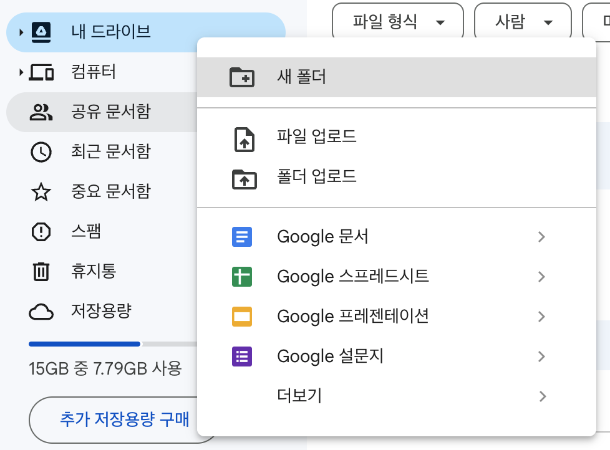
Task: Click the trash can icon for 휴지통
Action: click(41, 272)
